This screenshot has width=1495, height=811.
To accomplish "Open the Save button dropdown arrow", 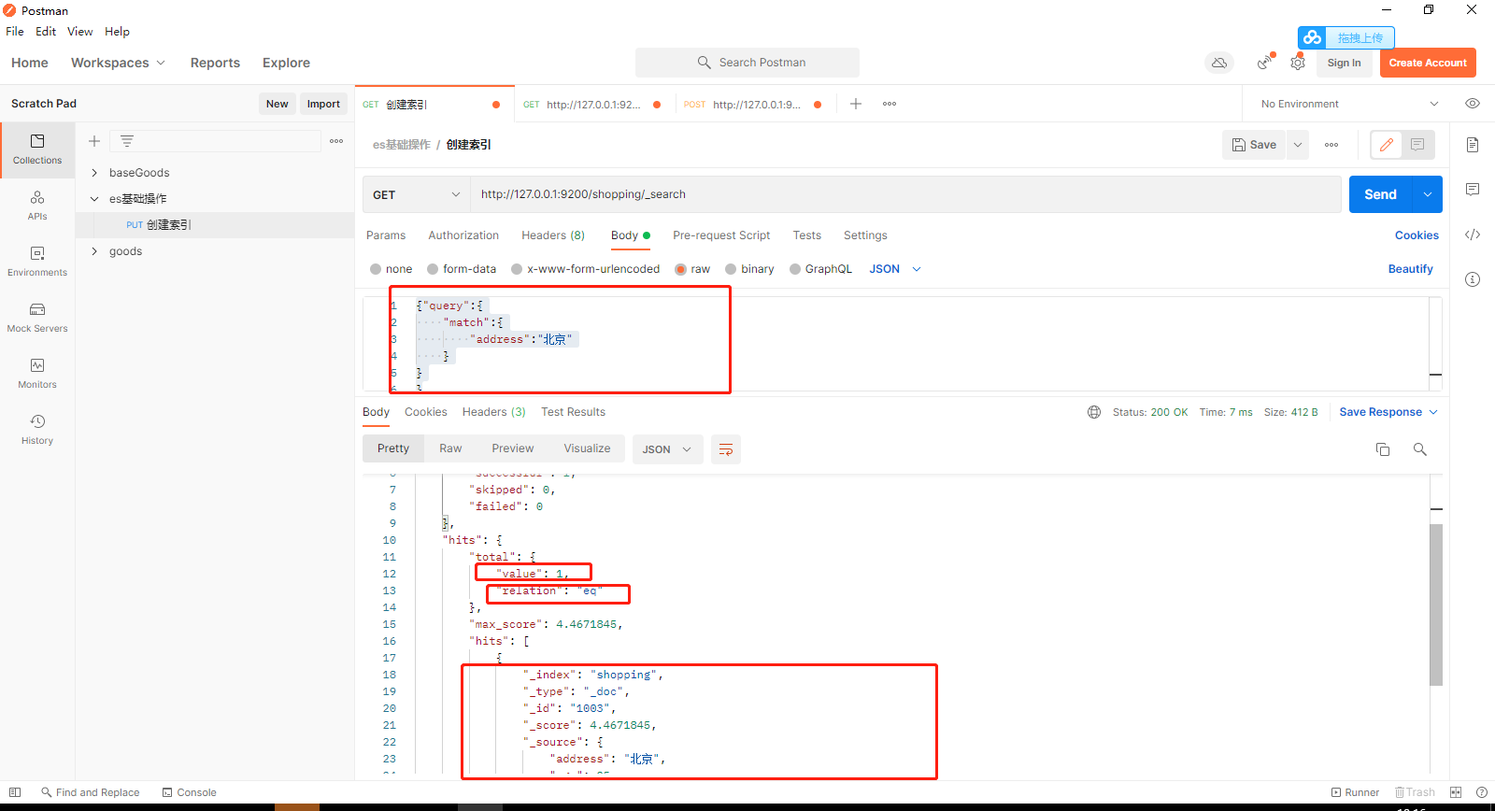I will pos(1298,145).
